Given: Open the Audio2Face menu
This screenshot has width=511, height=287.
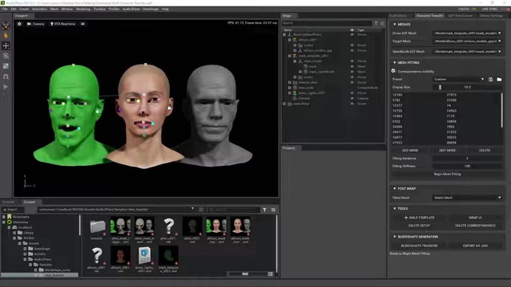Looking at the screenshot, I should coord(131,9).
